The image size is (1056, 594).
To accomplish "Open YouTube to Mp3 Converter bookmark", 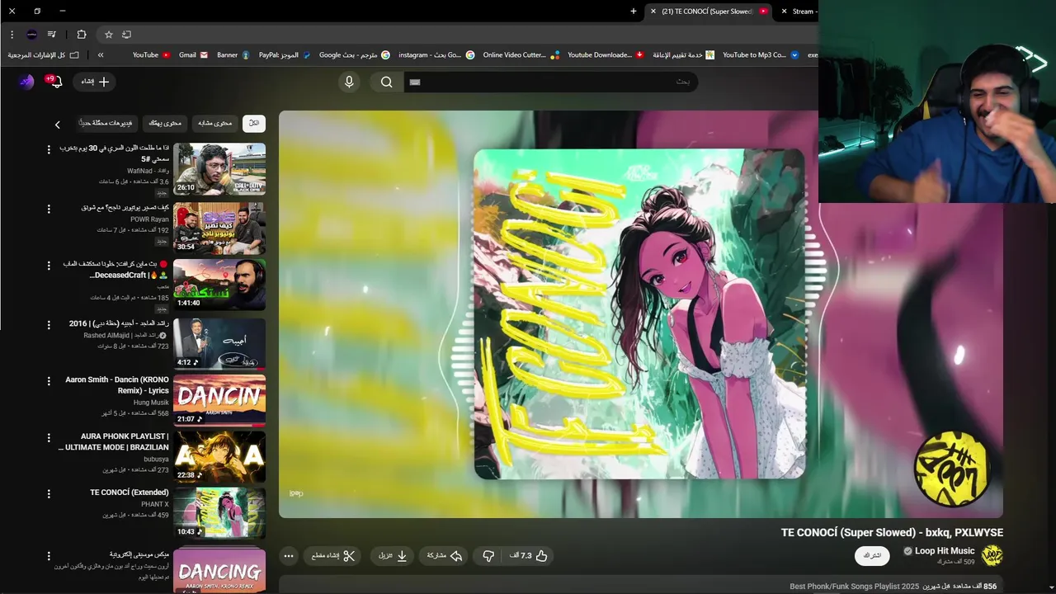I will point(761,55).
